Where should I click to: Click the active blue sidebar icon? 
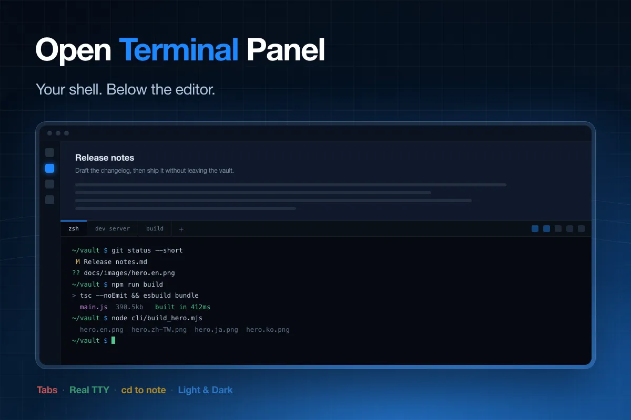tap(49, 169)
